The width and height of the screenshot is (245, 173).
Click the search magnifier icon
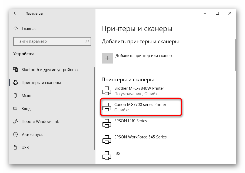click(x=87, y=41)
